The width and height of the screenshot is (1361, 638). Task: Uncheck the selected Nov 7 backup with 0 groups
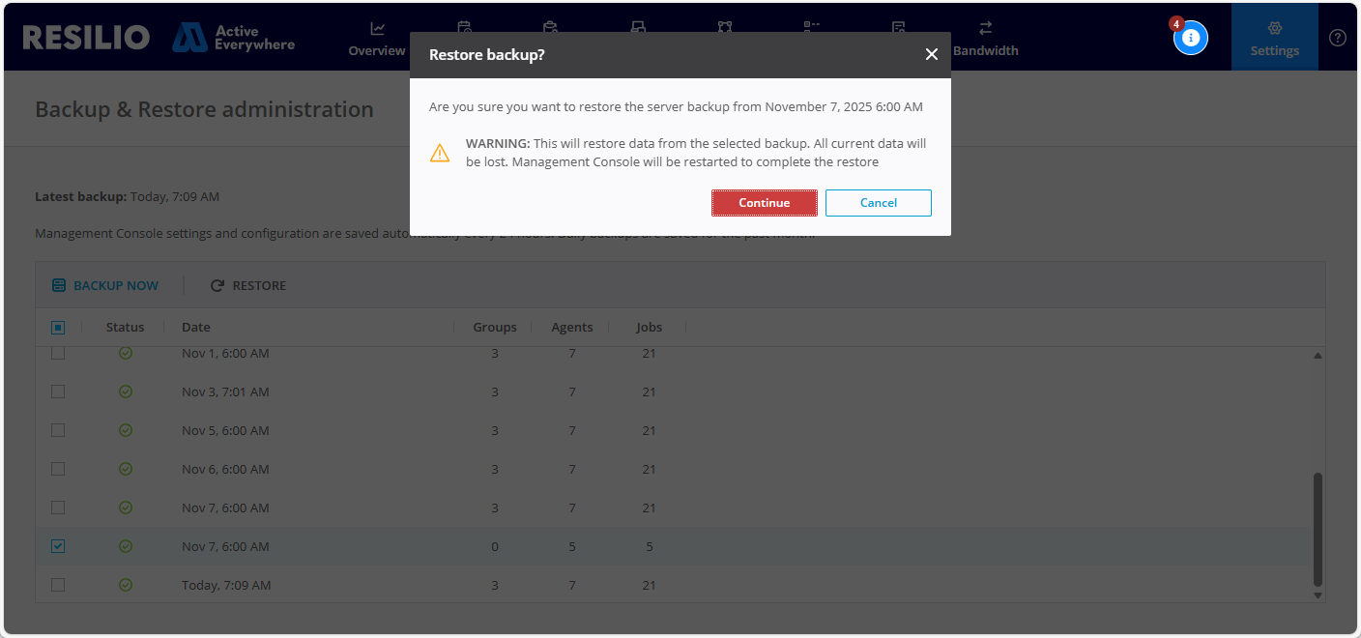click(58, 546)
